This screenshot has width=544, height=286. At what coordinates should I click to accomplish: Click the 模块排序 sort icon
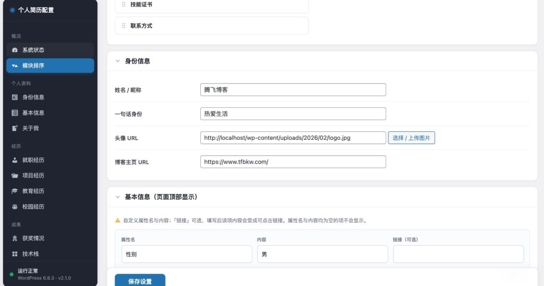click(14, 65)
